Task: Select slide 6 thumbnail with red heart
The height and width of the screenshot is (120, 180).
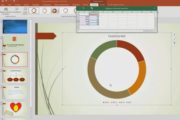Action: pyautogui.click(x=15, y=109)
